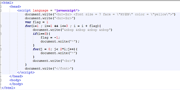
Task: Click the opening <body> tag
Action: pyautogui.click(x=15, y=80)
